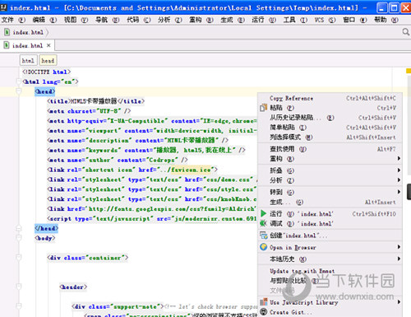This screenshot has width=411, height=317.
Task: Click the Create 'index.html' configuration icon
Action: (264, 235)
